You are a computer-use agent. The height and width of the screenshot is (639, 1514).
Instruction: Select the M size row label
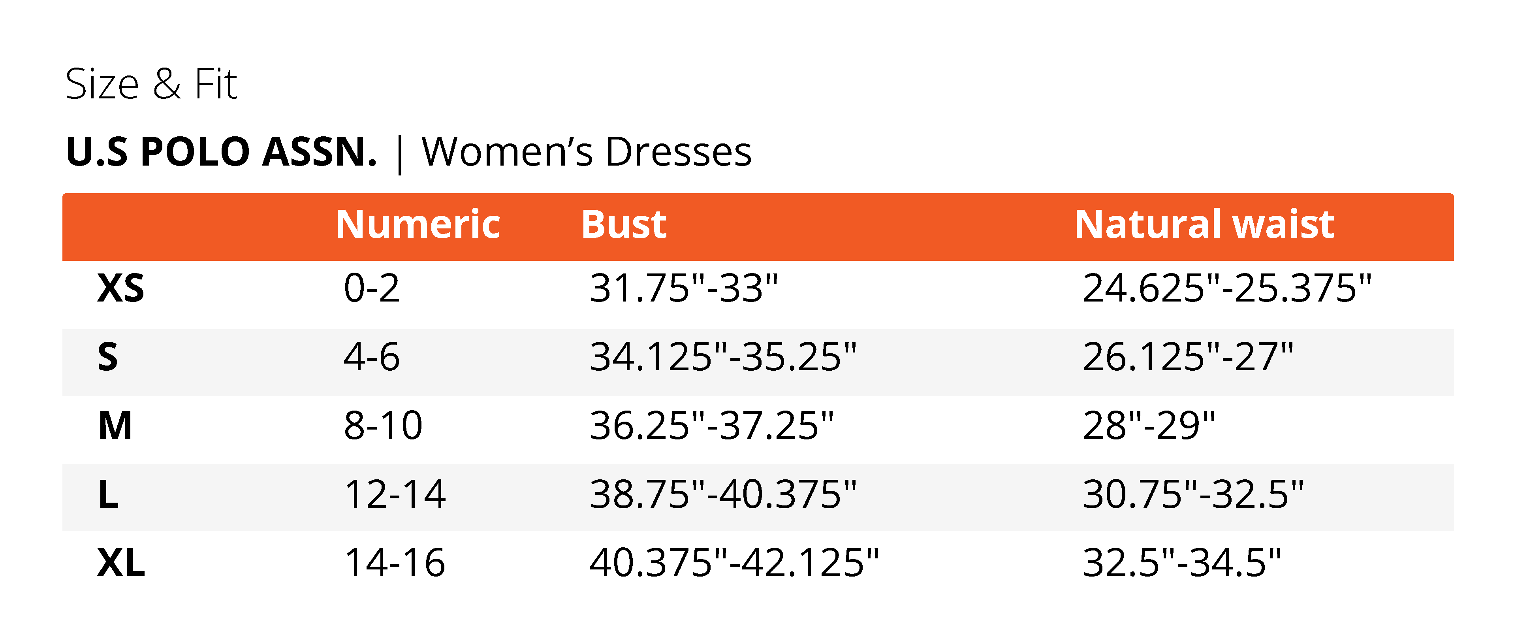(115, 426)
